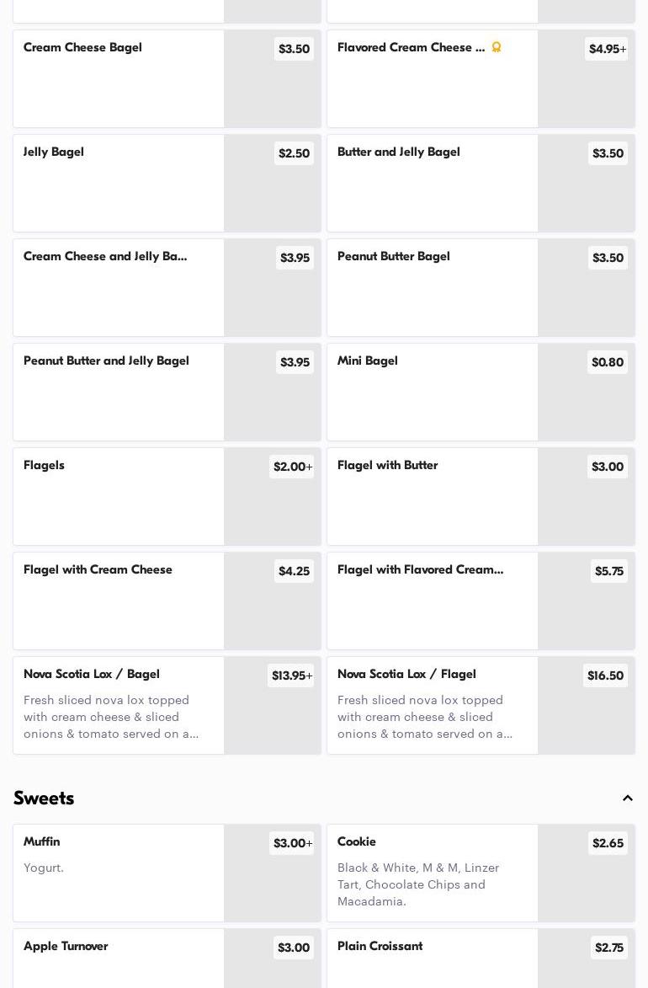The height and width of the screenshot is (988, 648).
Task: Choose the Peanut Butter Bagel item
Action: pos(433,287)
